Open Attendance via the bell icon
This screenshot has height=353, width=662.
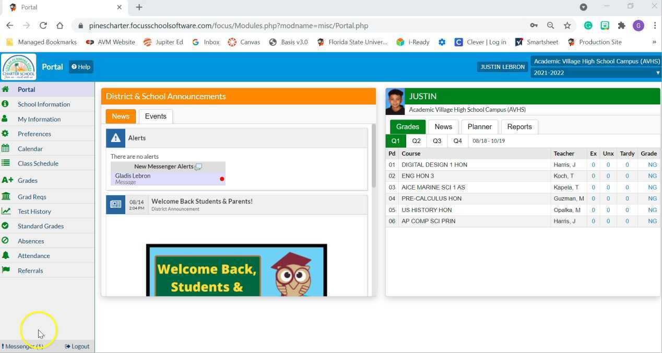click(x=5, y=255)
